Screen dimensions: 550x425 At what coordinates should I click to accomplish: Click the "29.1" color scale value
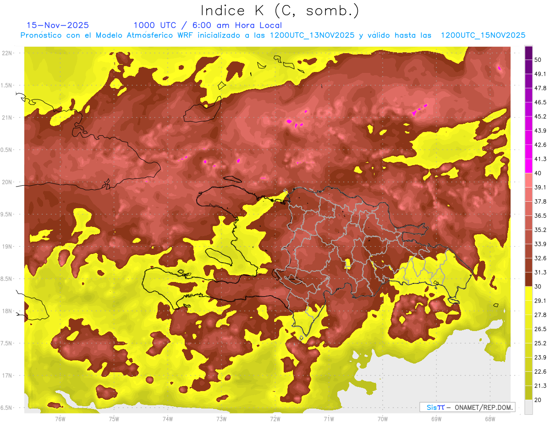click(540, 301)
